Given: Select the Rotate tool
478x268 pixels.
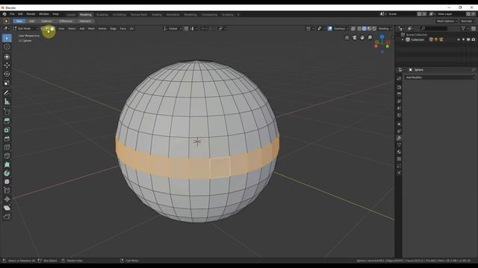Looking at the screenshot, I should click(7, 74).
